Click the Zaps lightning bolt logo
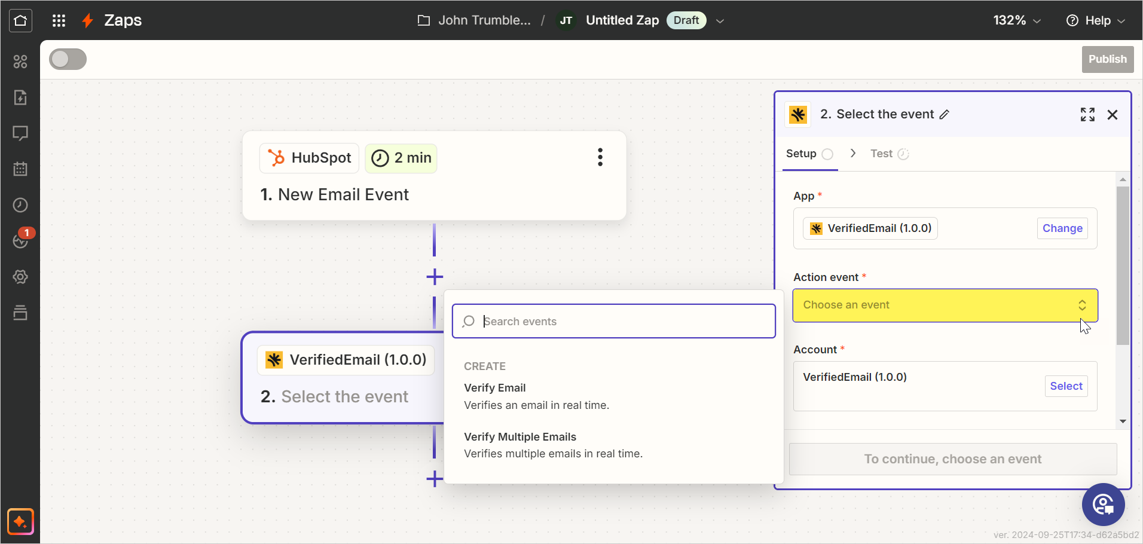Viewport: 1143px width, 544px height. [x=88, y=21]
